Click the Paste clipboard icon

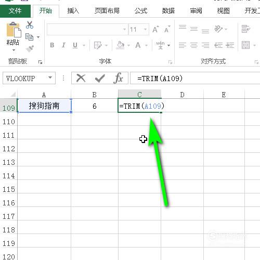coord(14,30)
